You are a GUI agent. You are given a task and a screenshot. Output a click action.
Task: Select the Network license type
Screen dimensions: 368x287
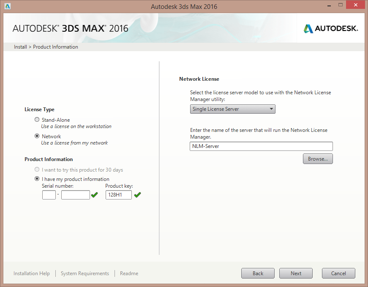[37, 137]
